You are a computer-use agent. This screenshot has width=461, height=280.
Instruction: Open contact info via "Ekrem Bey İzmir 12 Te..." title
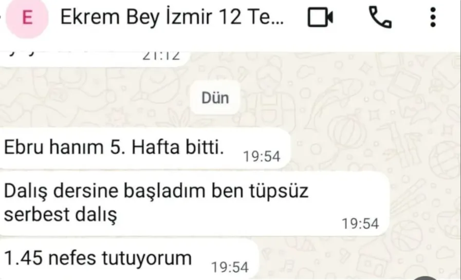[172, 17]
